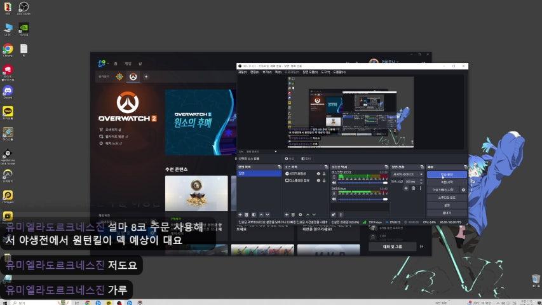Open the Scene Collection menu in OBS
Viewport: 542px width, 305px height.
[x=310, y=72]
